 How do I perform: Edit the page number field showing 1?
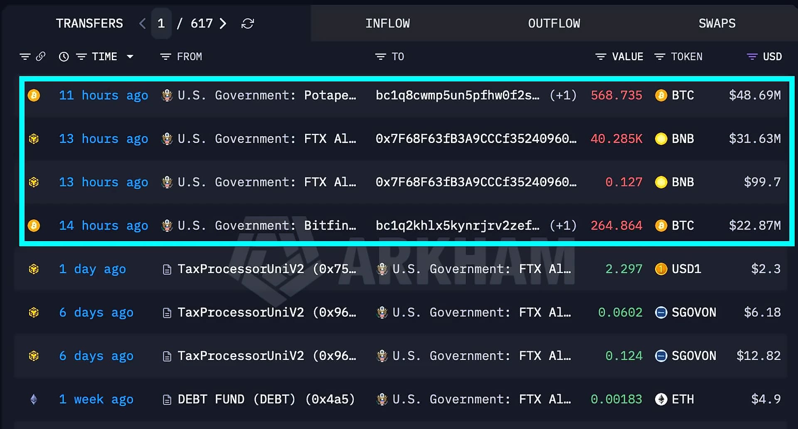(161, 24)
